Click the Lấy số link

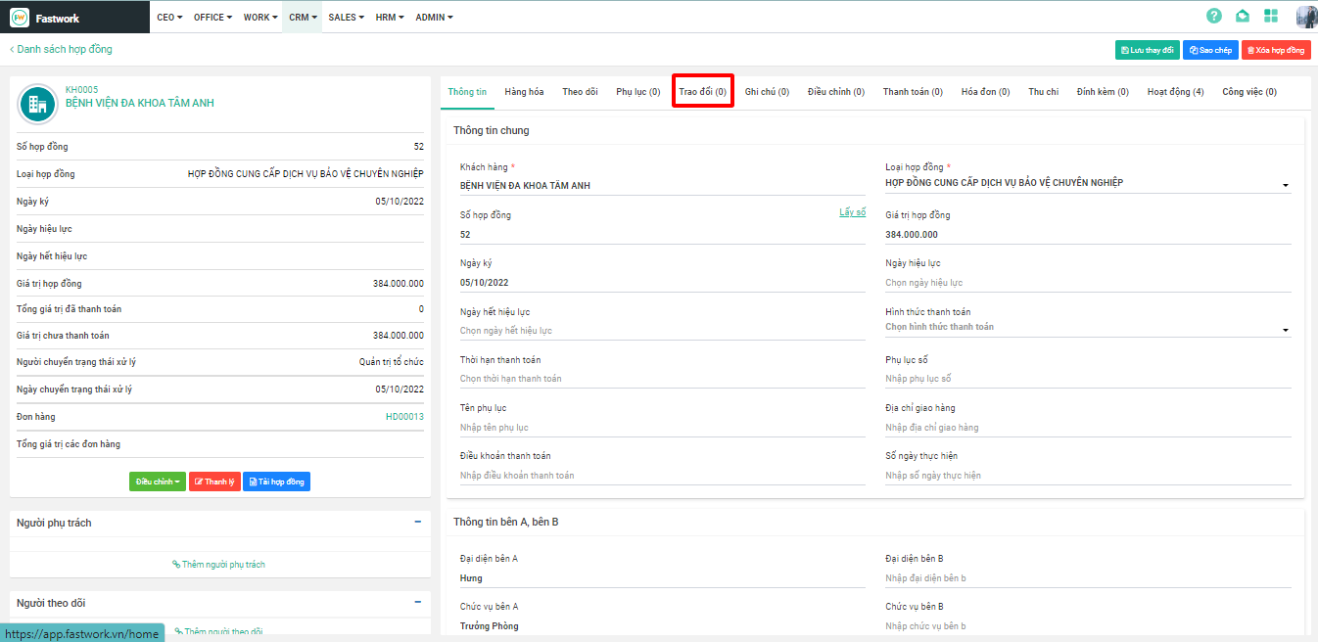(x=852, y=212)
